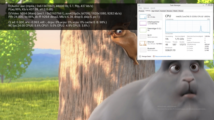Click the L3-Cache 3,0 MB value
Screen dimensions: 214x120
tap(207, 50)
